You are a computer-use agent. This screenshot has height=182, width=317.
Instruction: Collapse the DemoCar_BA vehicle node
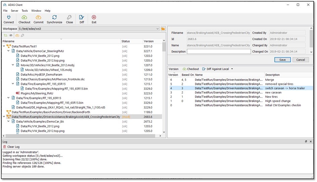tap(8, 121)
